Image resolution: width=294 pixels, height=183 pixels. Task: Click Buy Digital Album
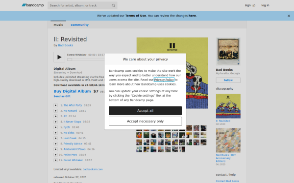[72, 91]
